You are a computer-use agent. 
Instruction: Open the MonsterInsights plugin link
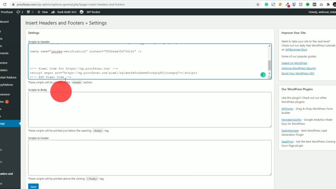[x=291, y=119]
